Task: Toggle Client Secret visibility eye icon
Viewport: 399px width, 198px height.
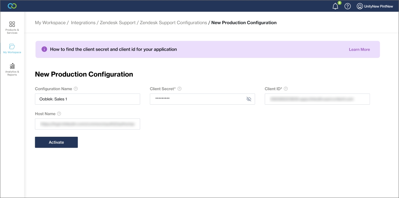Action: pos(249,99)
